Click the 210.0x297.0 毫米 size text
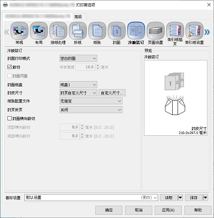 point(192,133)
